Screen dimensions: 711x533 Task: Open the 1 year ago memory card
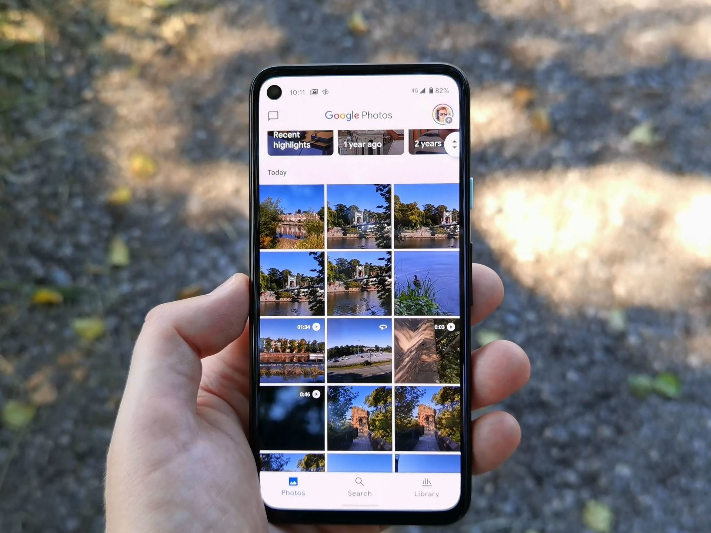pyautogui.click(x=370, y=142)
